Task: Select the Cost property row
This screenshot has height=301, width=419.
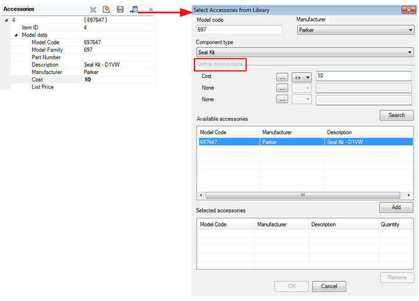Action: point(82,80)
